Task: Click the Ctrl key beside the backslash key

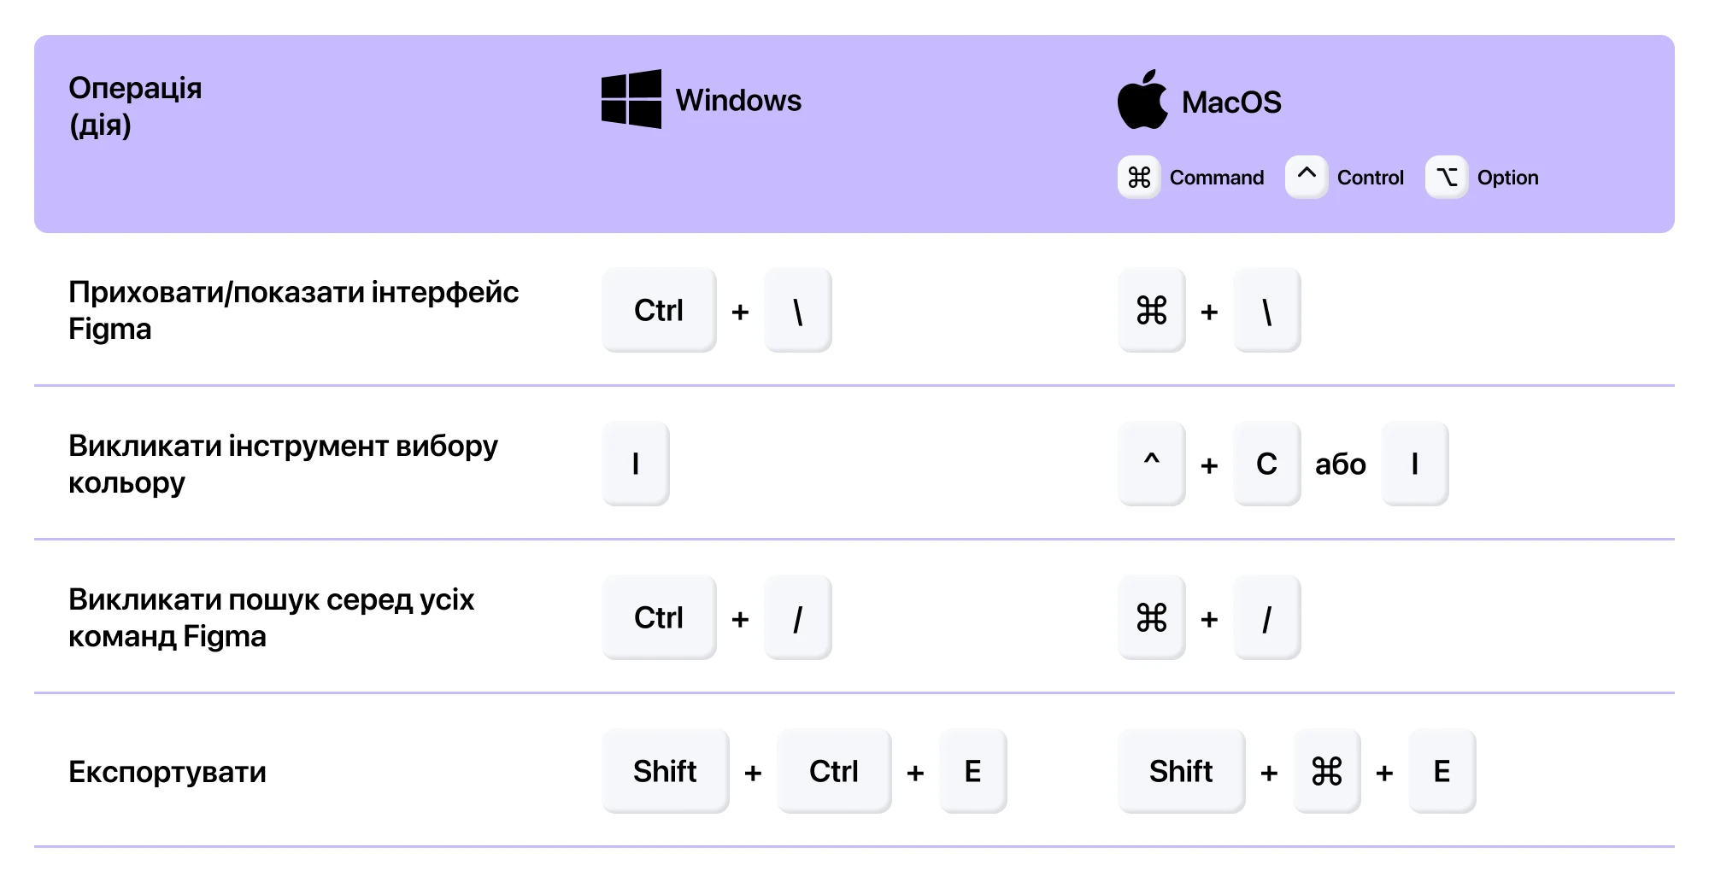Action: click(659, 310)
